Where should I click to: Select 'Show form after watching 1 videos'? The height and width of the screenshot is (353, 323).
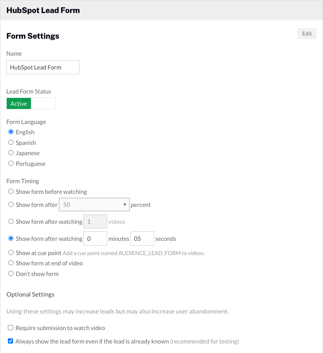[11, 222]
